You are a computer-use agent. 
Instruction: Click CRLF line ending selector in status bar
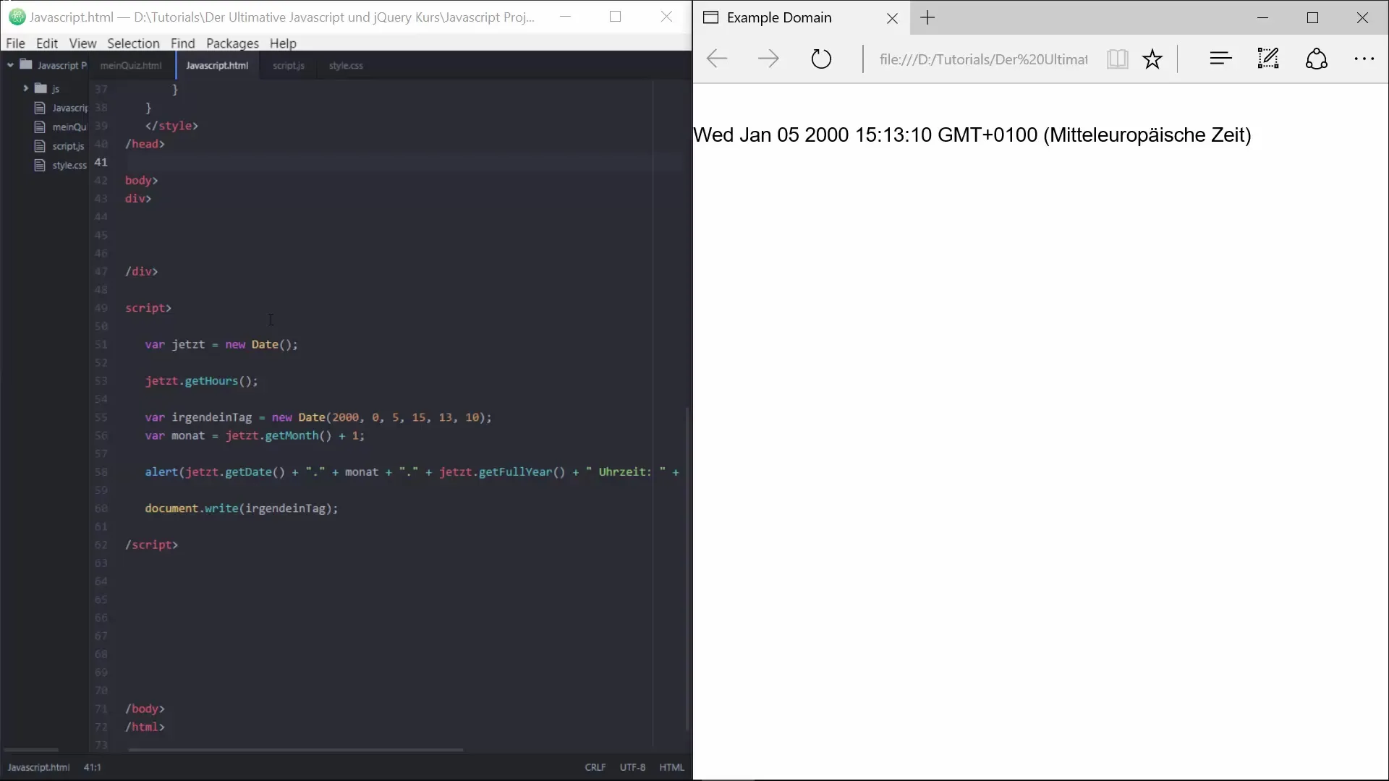pos(595,767)
